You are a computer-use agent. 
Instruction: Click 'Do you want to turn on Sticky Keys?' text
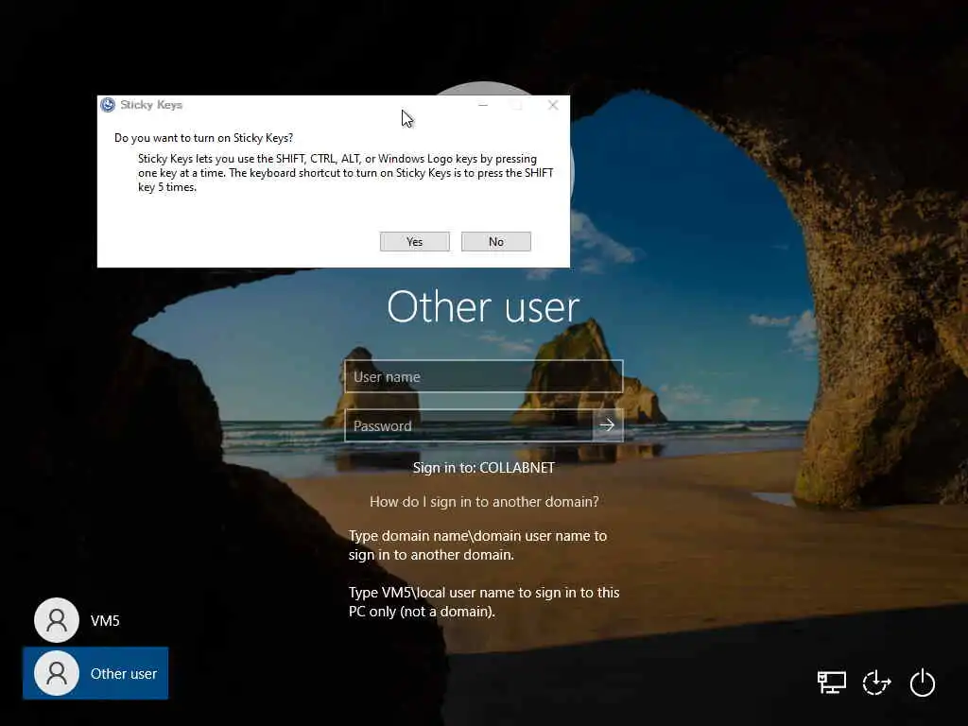[x=204, y=138]
